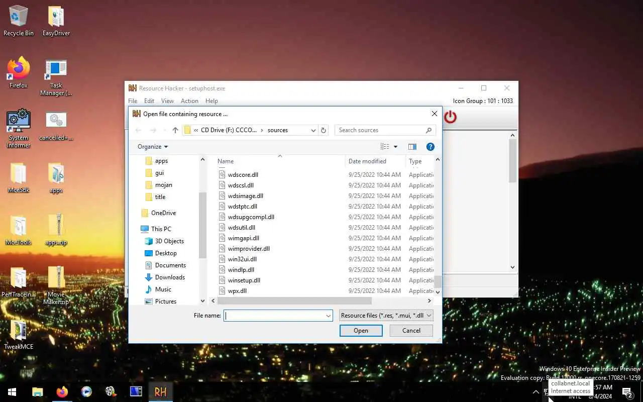Select the wpx.dll file
The width and height of the screenshot is (643, 402).
tap(237, 291)
